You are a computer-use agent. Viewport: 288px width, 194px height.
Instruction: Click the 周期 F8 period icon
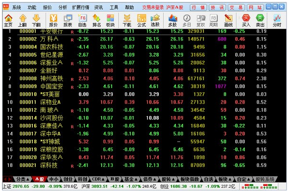click(213, 20)
